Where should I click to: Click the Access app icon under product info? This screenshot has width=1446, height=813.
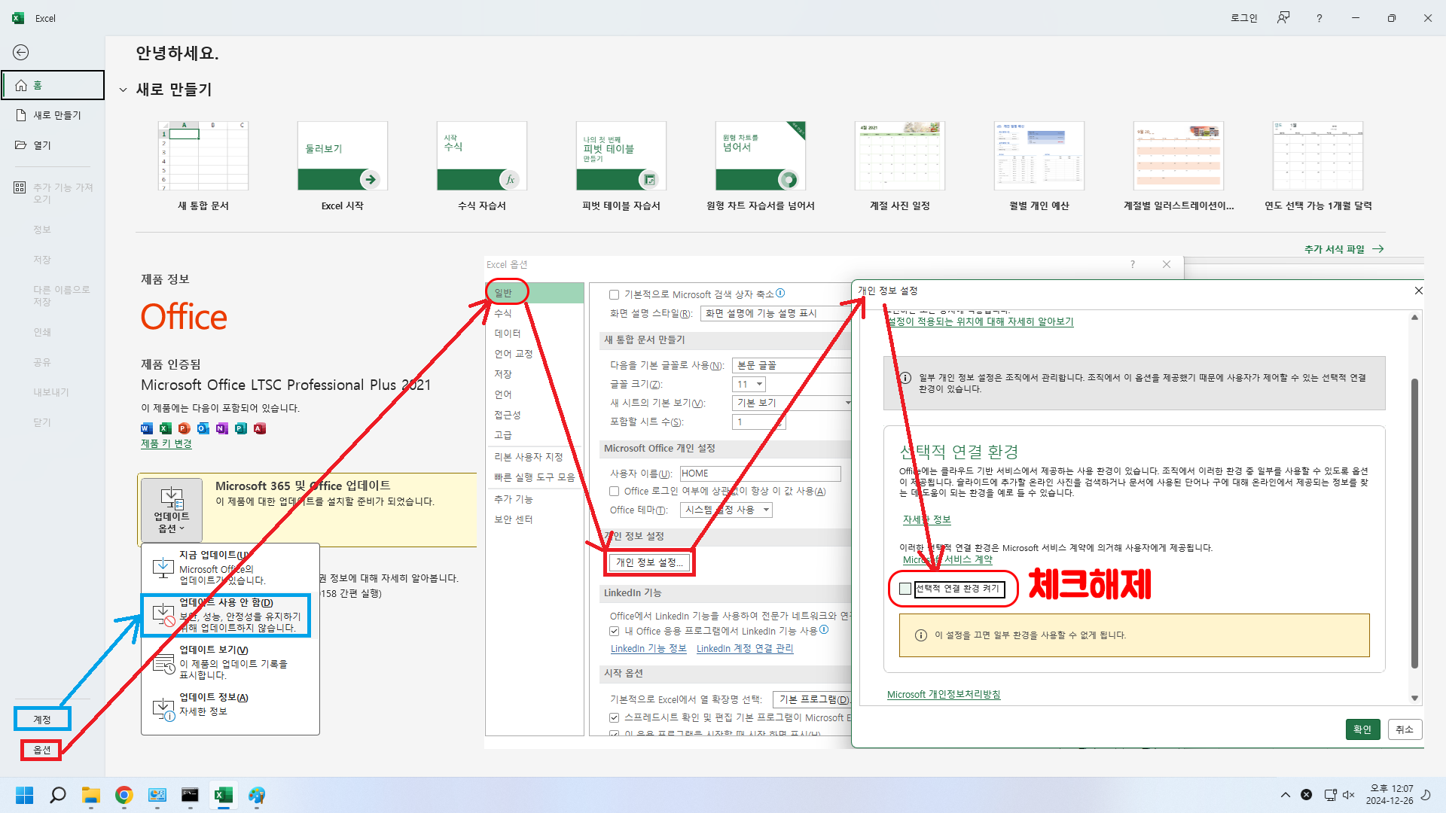click(260, 428)
